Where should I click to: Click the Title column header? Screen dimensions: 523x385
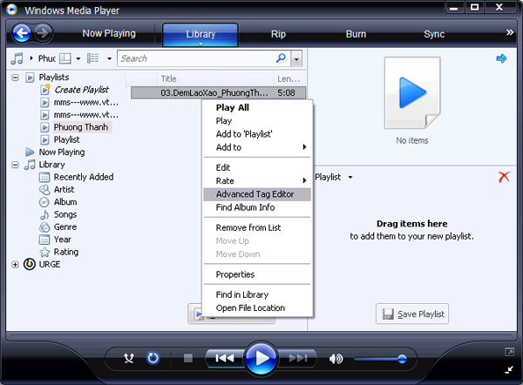[x=216, y=79]
